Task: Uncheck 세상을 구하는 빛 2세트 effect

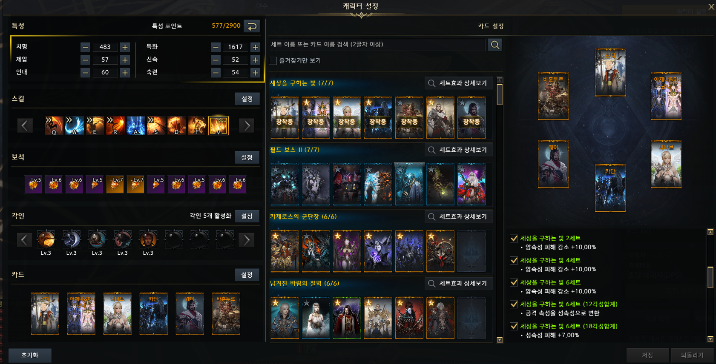Action: [514, 239]
